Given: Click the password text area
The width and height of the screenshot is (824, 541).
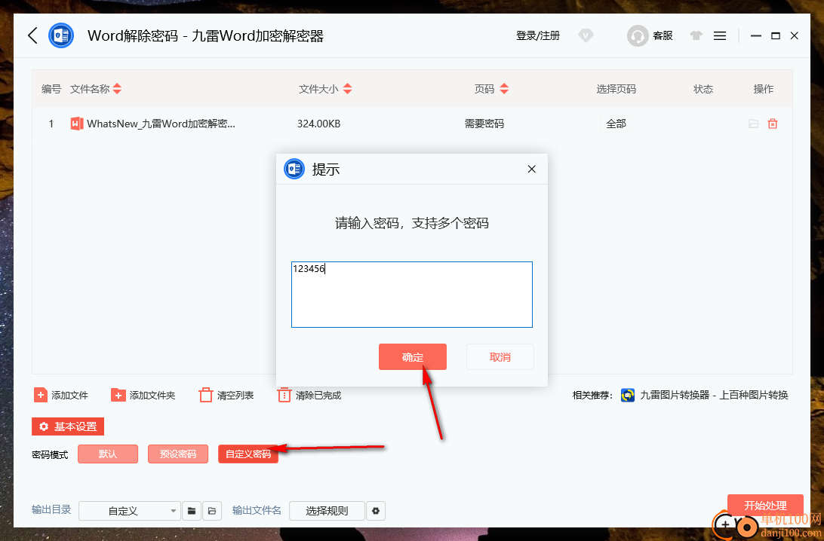Looking at the screenshot, I should click(412, 295).
